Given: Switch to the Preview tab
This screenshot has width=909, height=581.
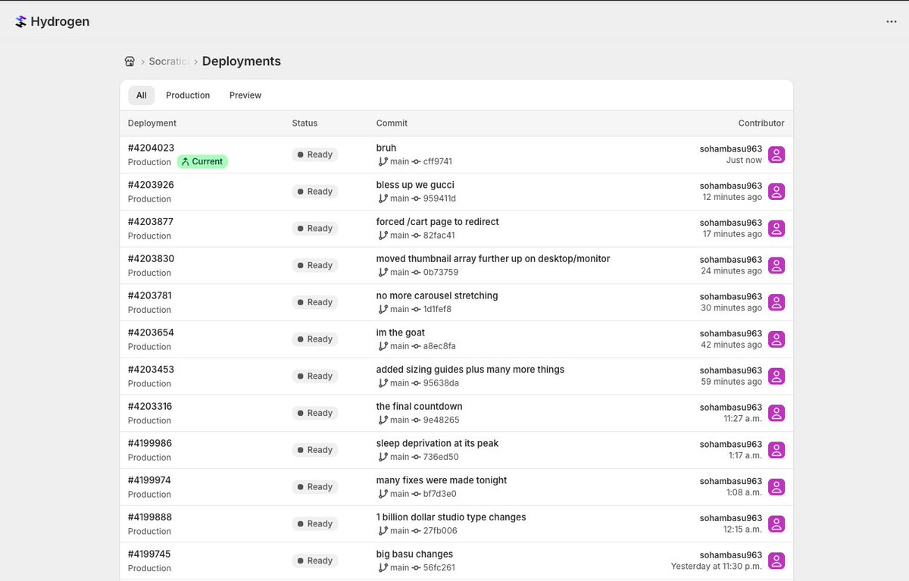Looking at the screenshot, I should click(x=245, y=95).
